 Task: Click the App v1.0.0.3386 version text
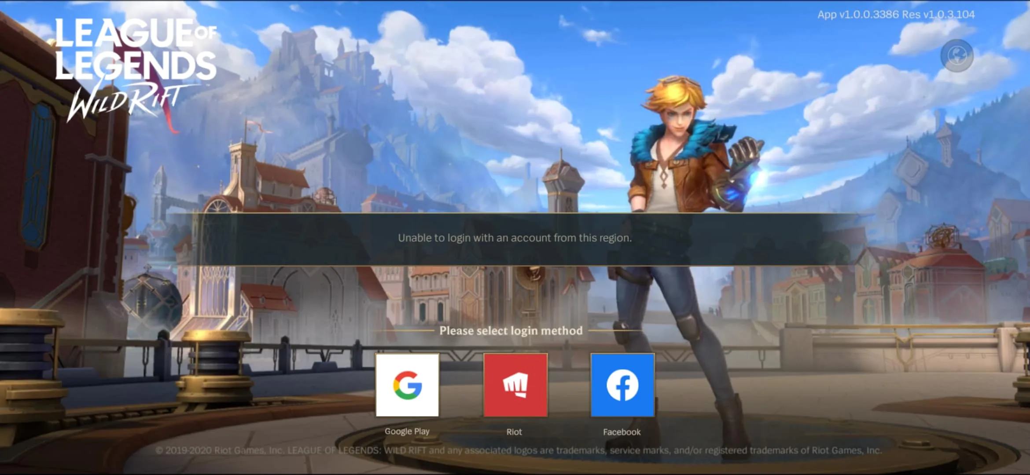click(896, 15)
